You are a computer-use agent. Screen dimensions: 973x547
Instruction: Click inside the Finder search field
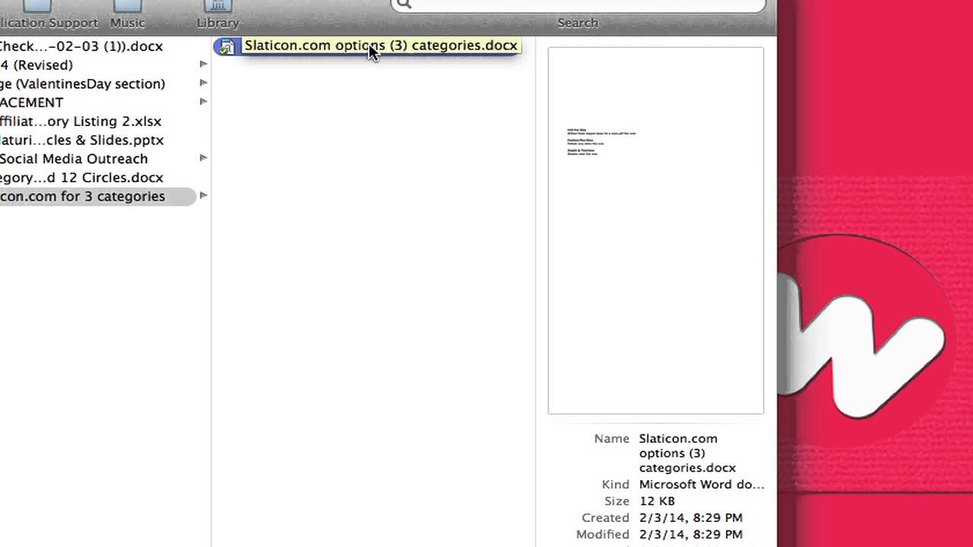click(x=578, y=5)
